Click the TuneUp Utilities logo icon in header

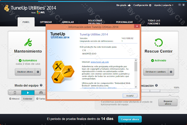(x=6, y=8)
